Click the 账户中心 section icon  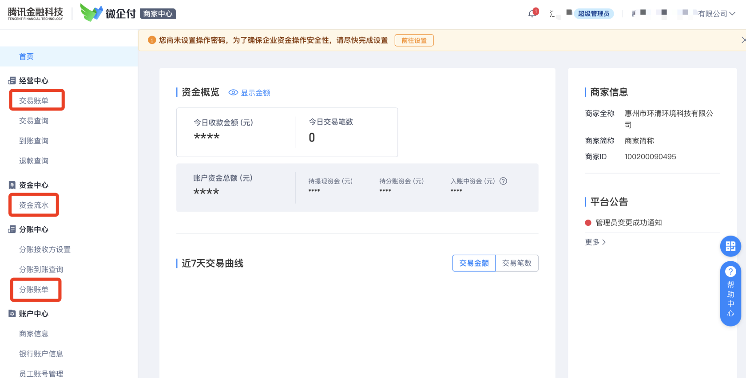[12, 314]
